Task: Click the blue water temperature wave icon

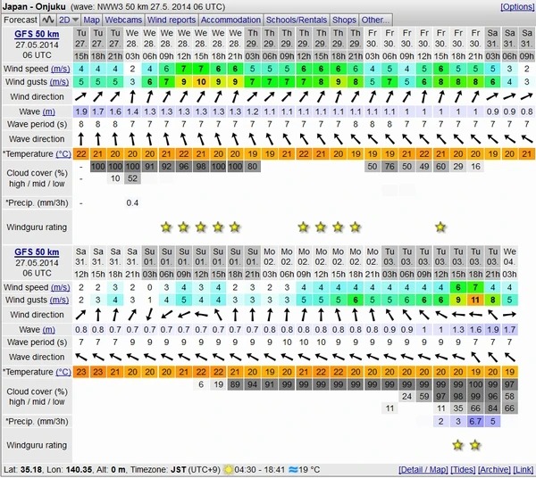Action: click(293, 470)
